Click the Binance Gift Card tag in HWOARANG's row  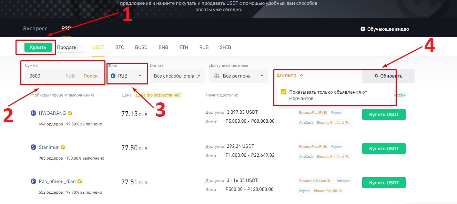[333, 123]
